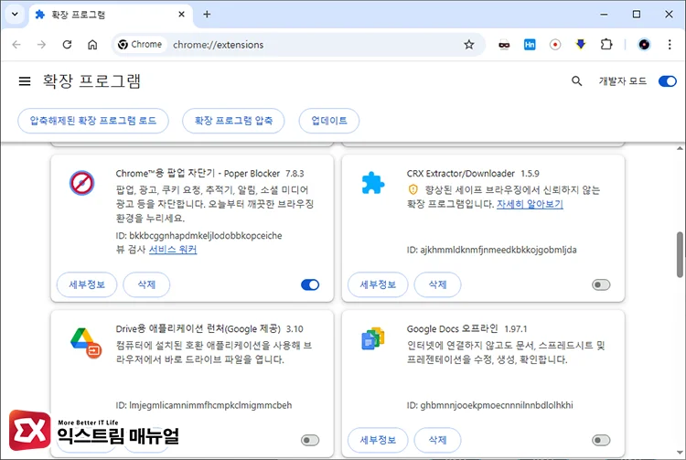Open 세부정보 for Poper Blocker

(x=87, y=284)
